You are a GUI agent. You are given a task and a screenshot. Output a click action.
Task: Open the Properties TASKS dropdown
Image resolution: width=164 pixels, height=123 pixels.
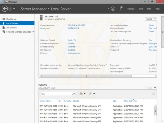151,19
